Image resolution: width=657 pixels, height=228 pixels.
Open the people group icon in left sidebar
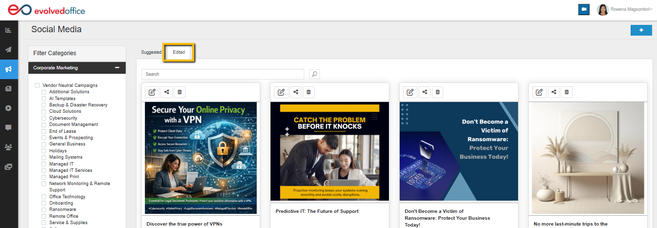pos(8,146)
